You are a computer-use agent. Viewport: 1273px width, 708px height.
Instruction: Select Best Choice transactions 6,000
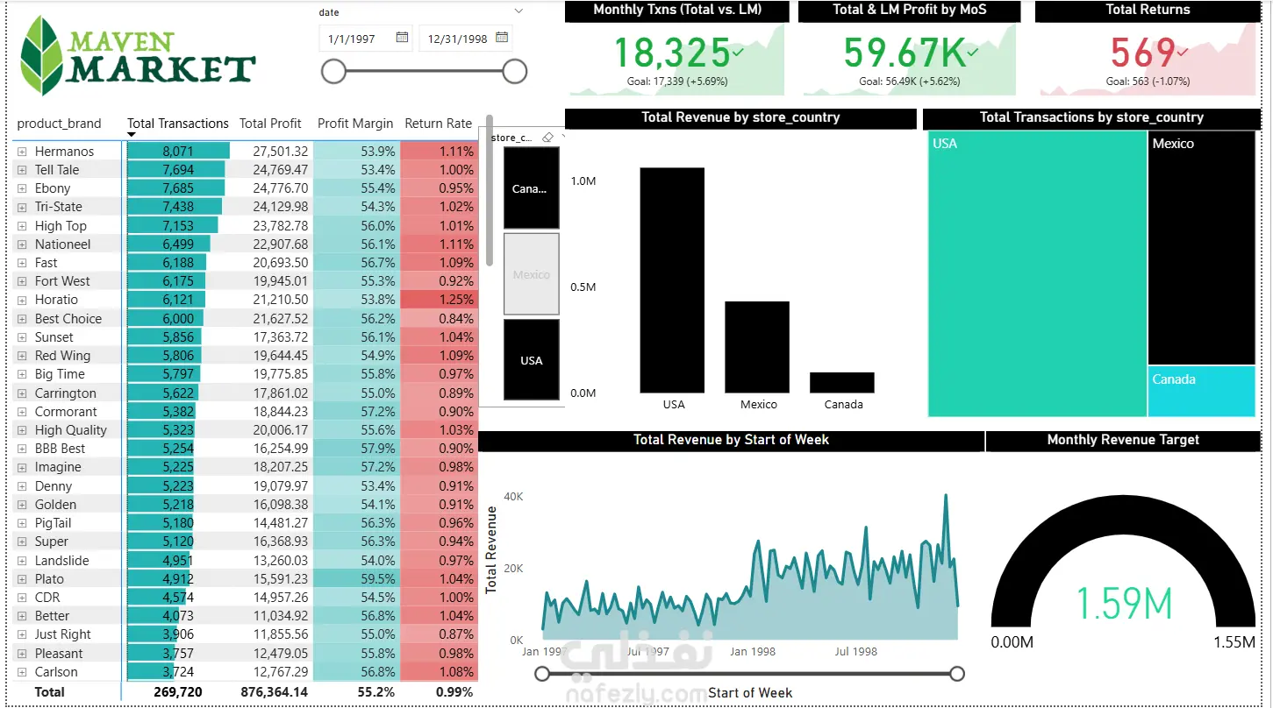[178, 319]
